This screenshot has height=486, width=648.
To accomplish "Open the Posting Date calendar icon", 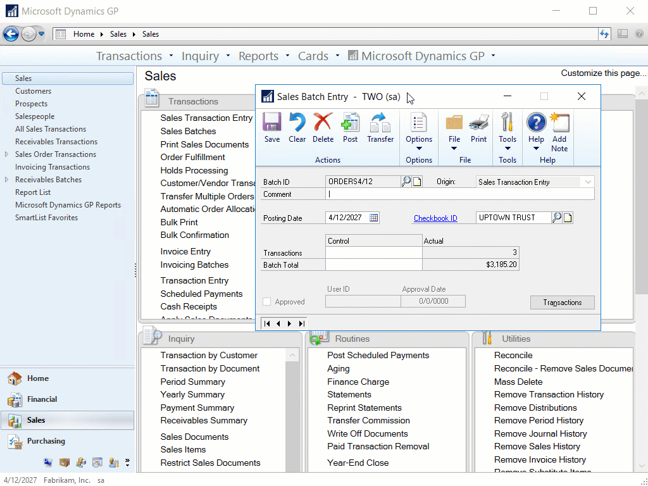I will click(x=373, y=218).
